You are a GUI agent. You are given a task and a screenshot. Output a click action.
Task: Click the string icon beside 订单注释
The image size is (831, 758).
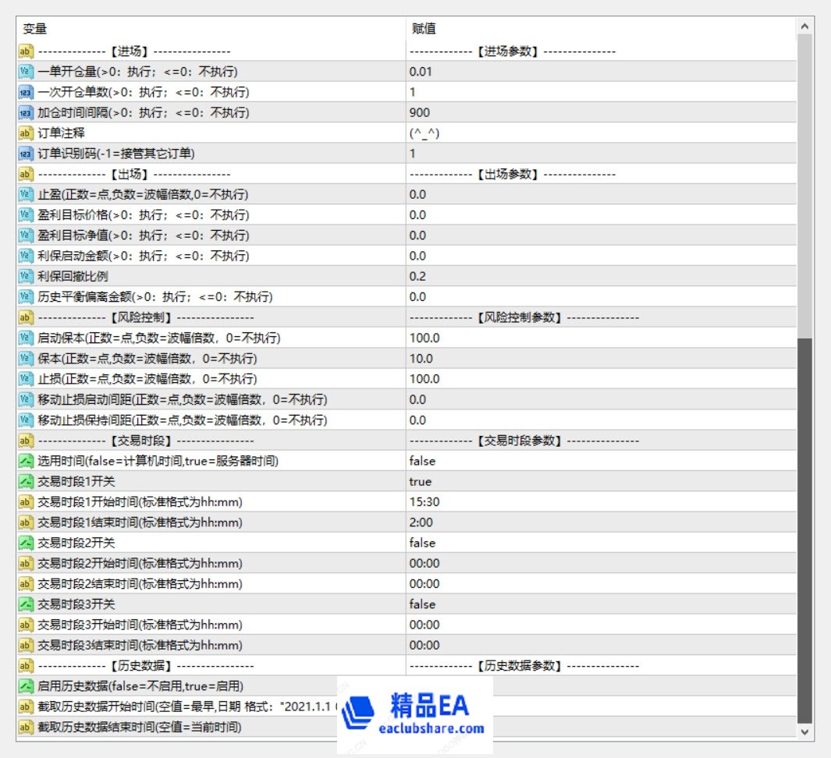(x=25, y=133)
